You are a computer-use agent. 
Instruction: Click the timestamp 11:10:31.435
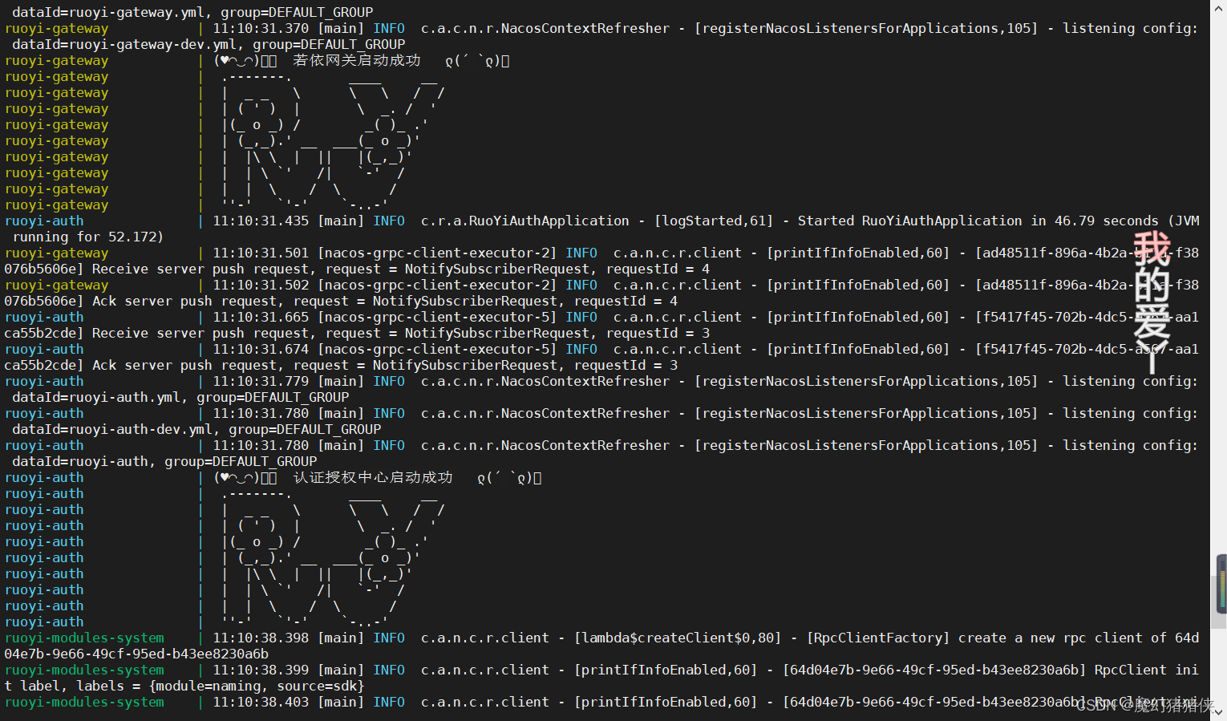(x=261, y=221)
